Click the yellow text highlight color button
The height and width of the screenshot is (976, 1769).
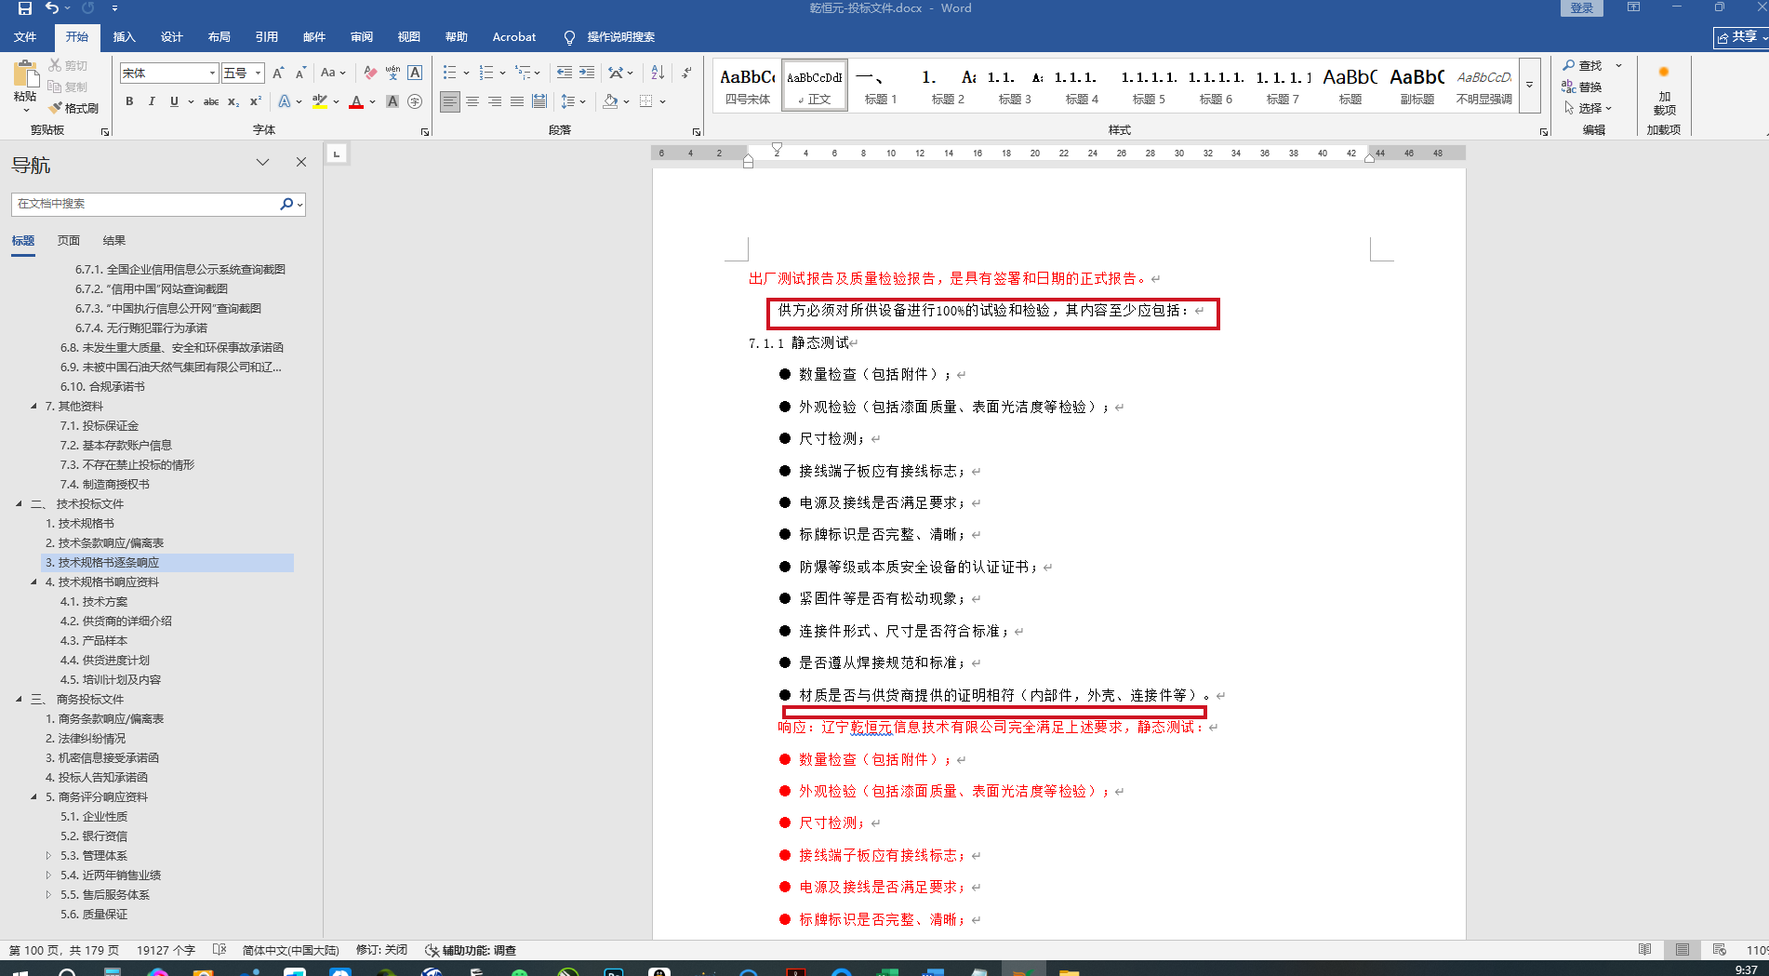tap(320, 101)
